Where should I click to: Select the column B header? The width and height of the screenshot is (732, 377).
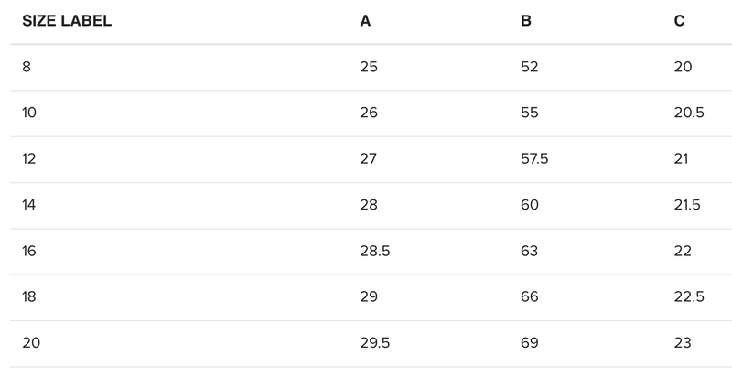[x=526, y=21]
